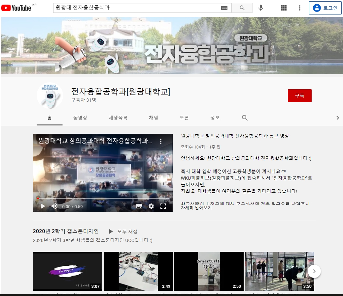Viewport: 343px width, 296px height.
Task: Go to the 채널 tab
Action: 154,118
